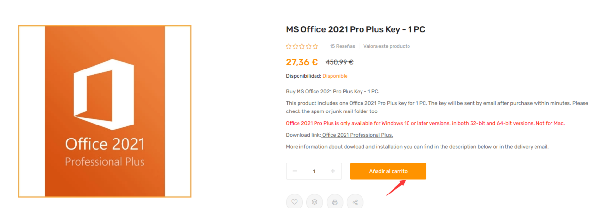Screen dimensions: 614x208
Task: Rate with the first star
Action: pyautogui.click(x=289, y=46)
